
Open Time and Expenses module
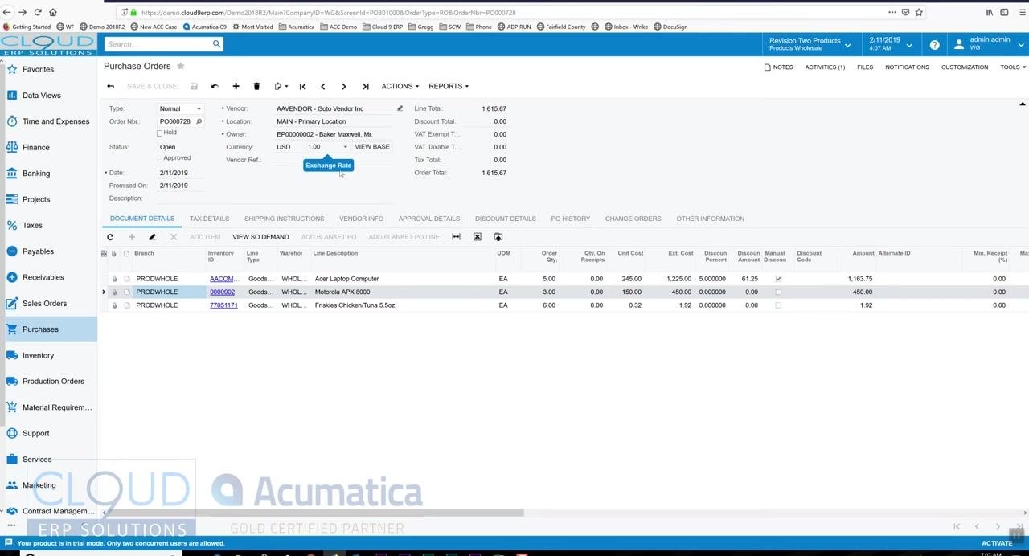pyautogui.click(x=55, y=121)
